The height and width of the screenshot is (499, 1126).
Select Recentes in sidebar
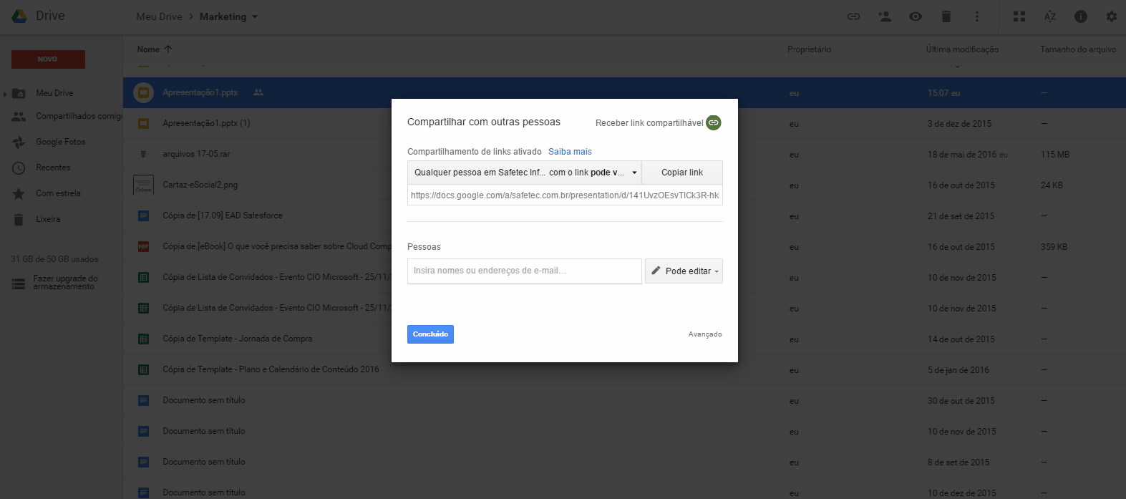[x=53, y=168]
